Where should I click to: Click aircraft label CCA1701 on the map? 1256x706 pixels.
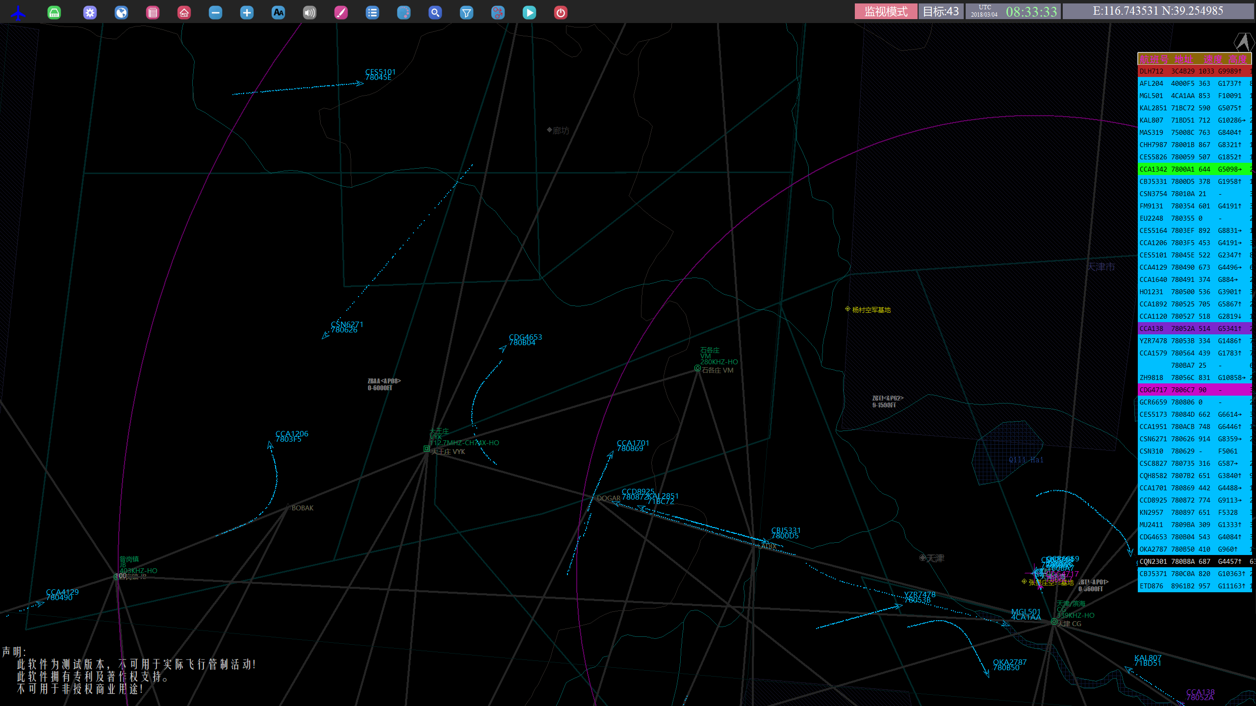[x=633, y=446]
